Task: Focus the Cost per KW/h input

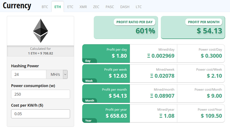Action: (41, 114)
